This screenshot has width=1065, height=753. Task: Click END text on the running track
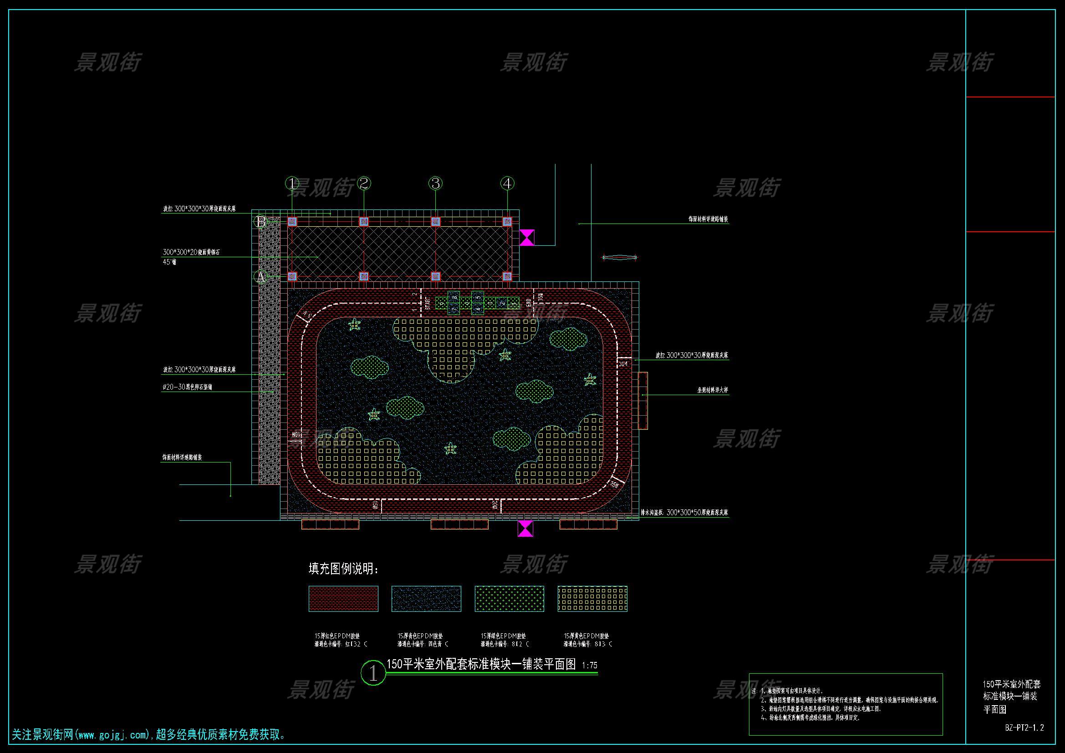tap(529, 303)
